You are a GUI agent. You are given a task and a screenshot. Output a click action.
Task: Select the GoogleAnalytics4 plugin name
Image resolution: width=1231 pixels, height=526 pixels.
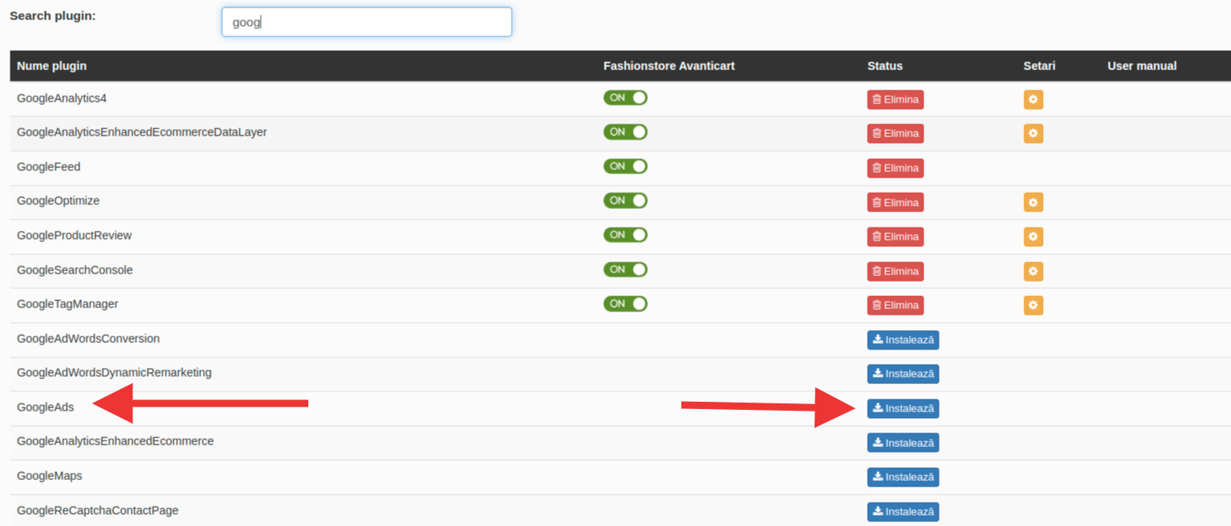coord(62,98)
